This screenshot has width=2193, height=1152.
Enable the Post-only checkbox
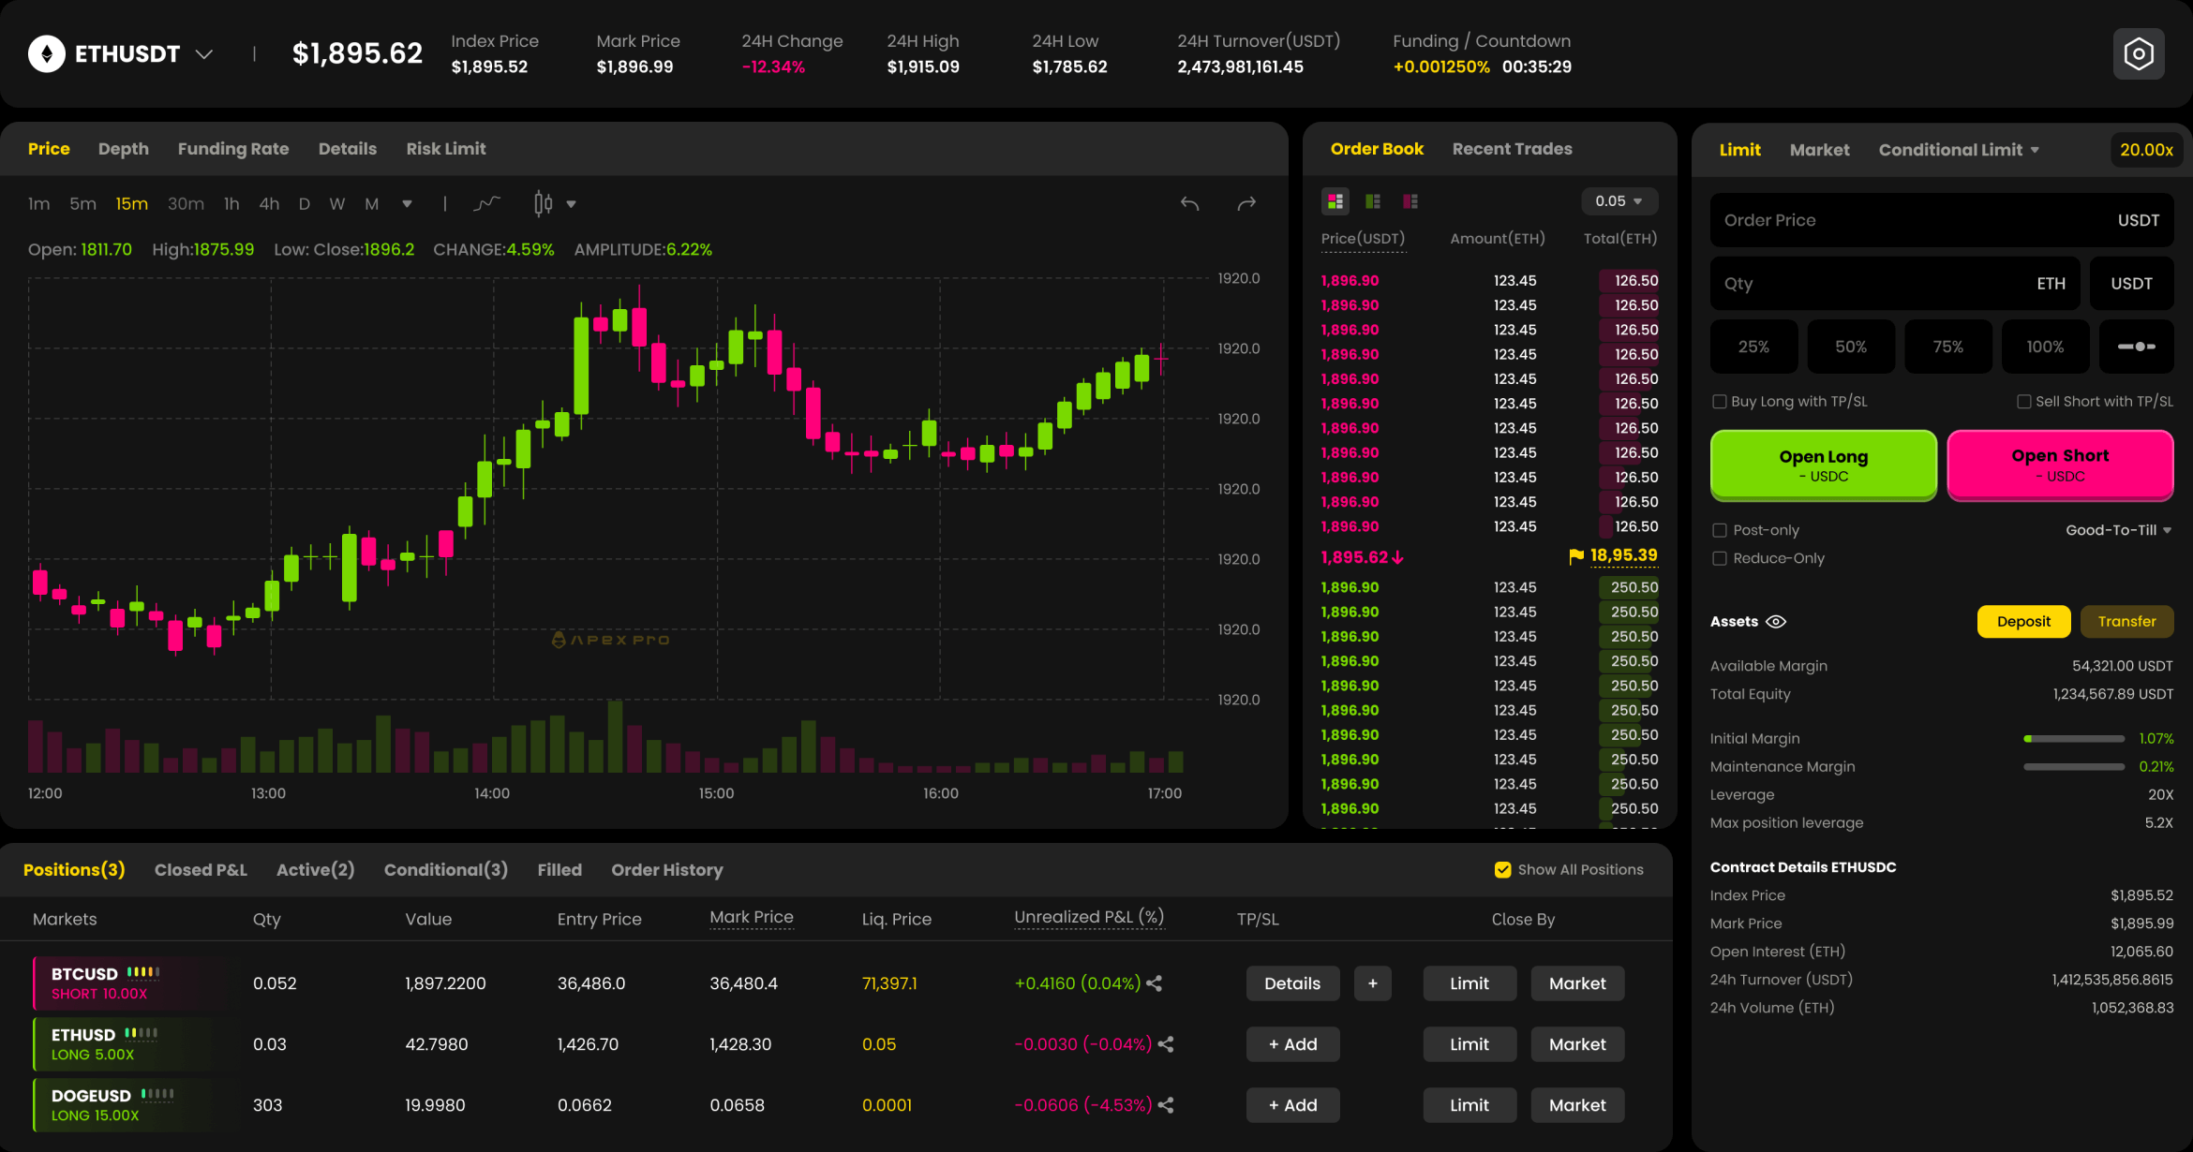pos(1720,530)
